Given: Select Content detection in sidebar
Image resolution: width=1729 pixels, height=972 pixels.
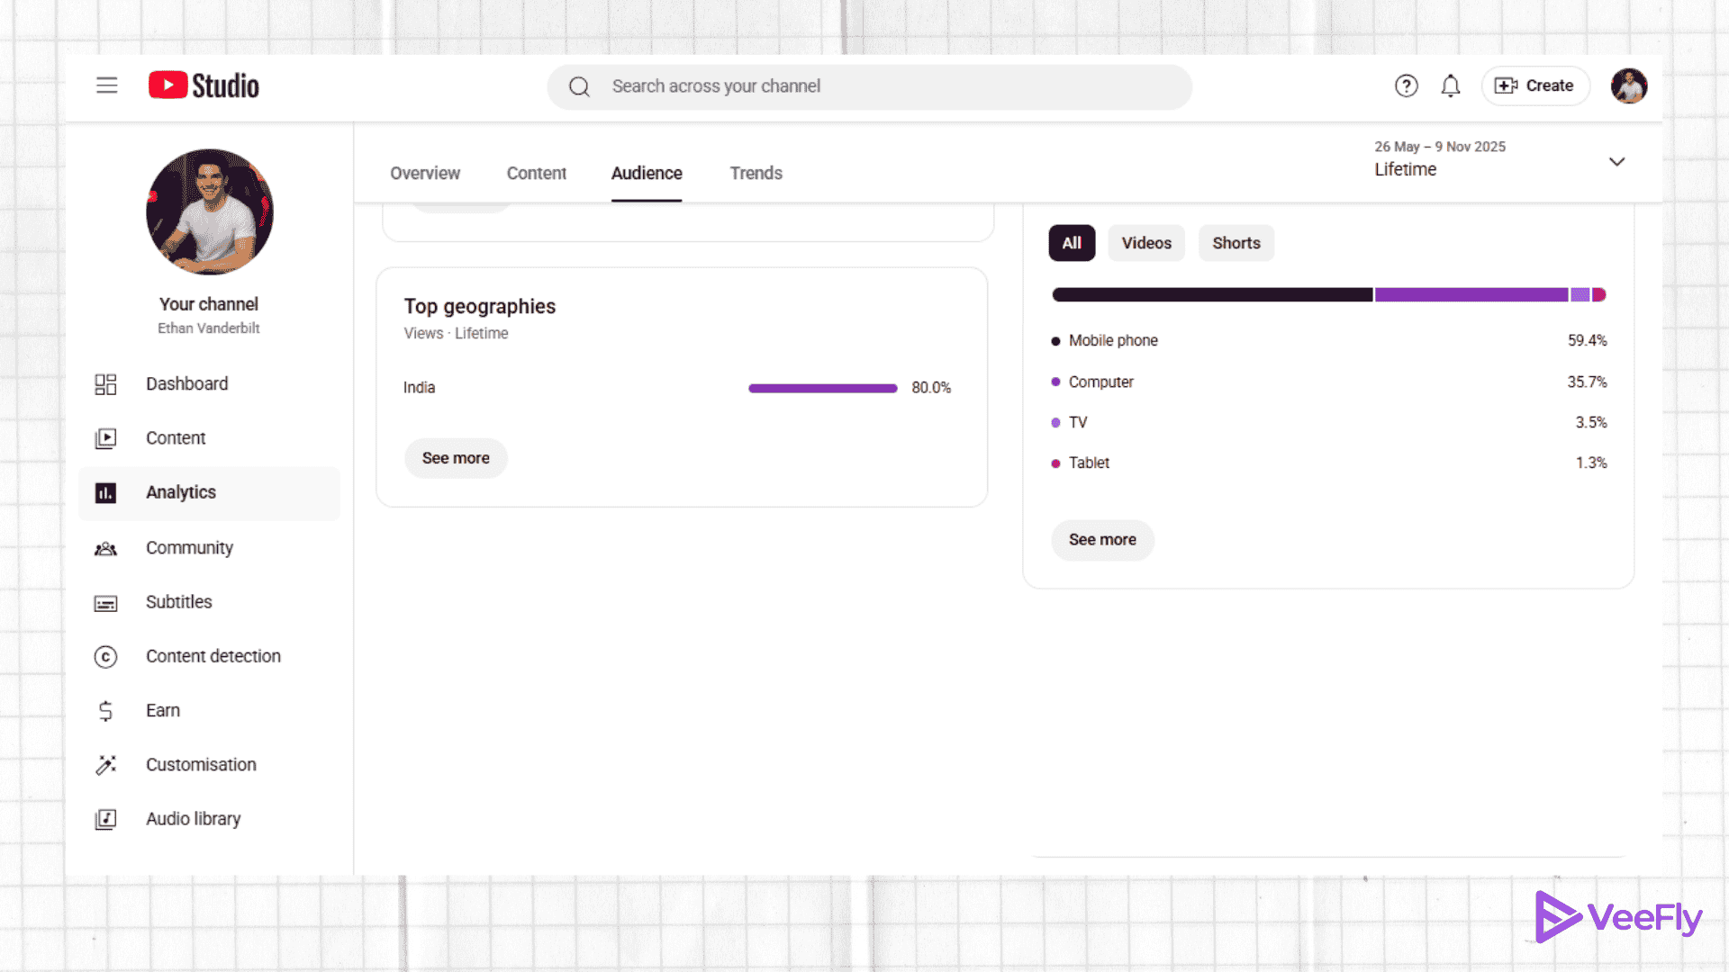Looking at the screenshot, I should point(213,656).
